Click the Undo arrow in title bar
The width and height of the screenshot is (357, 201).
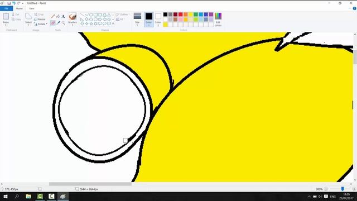14,3
